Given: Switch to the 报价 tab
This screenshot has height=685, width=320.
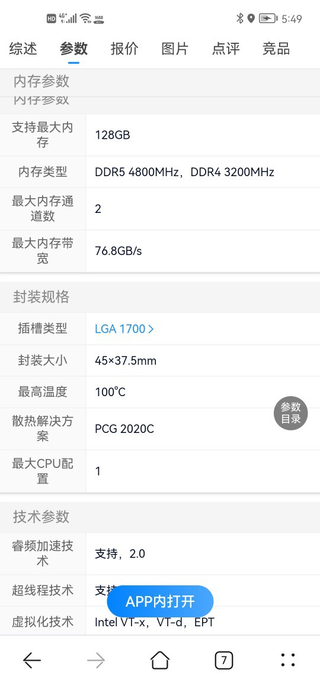Looking at the screenshot, I should pos(124,49).
